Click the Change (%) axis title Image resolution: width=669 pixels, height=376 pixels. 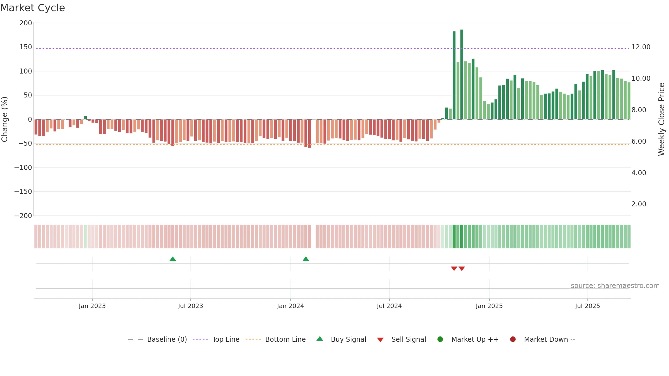click(x=4, y=119)
